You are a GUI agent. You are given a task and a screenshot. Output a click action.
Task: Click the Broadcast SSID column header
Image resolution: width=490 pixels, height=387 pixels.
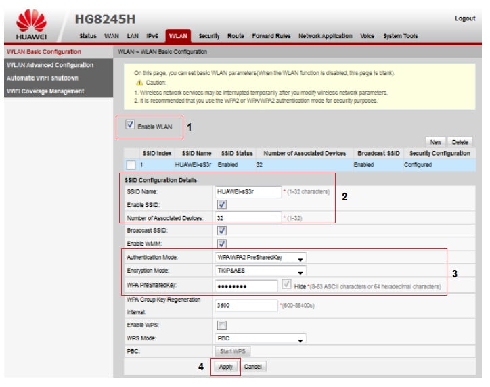pyautogui.click(x=378, y=154)
